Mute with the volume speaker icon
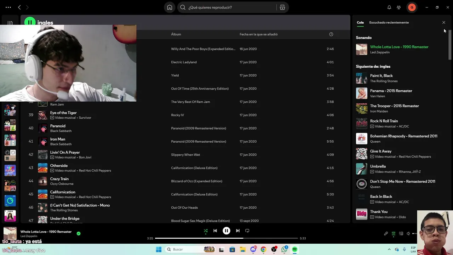Image resolution: width=453 pixels, height=255 pixels. (408, 233)
